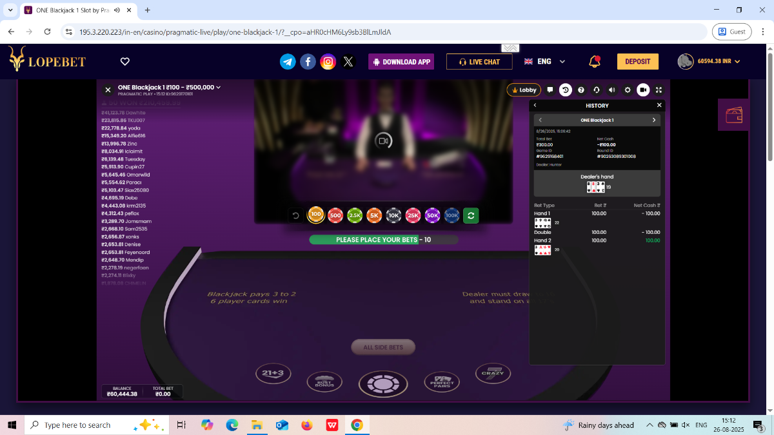The width and height of the screenshot is (774, 435).
Task: Select the green 2.5K chip
Action: pos(355,215)
